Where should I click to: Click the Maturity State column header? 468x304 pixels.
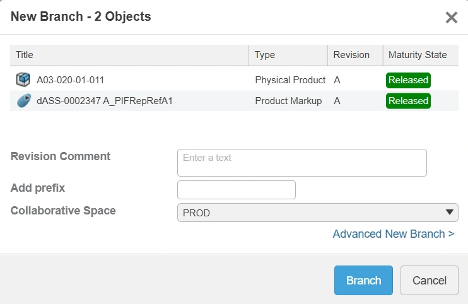418,55
